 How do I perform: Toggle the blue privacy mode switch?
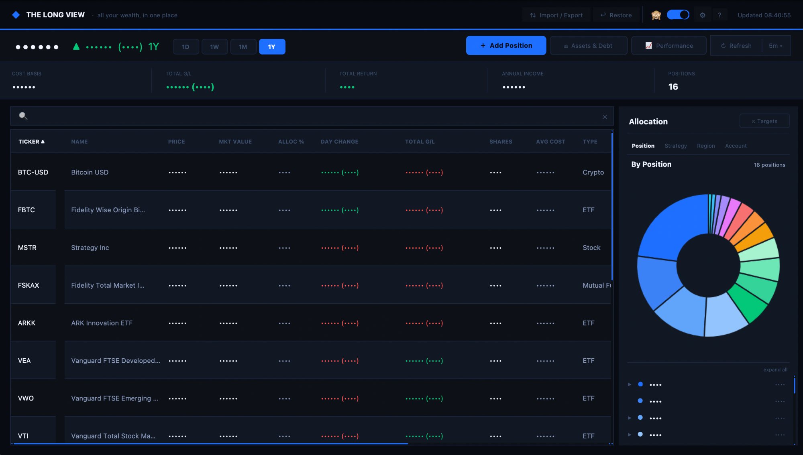point(679,14)
